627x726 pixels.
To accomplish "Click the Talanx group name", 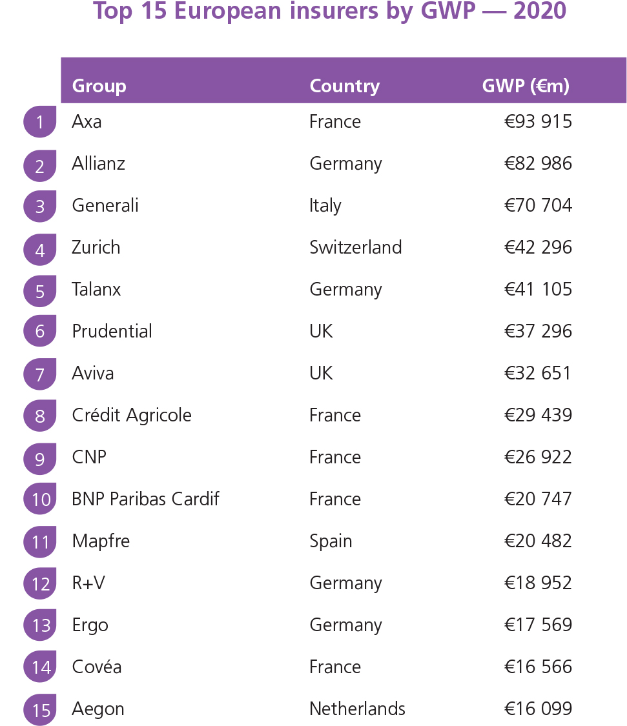I will (x=96, y=290).
